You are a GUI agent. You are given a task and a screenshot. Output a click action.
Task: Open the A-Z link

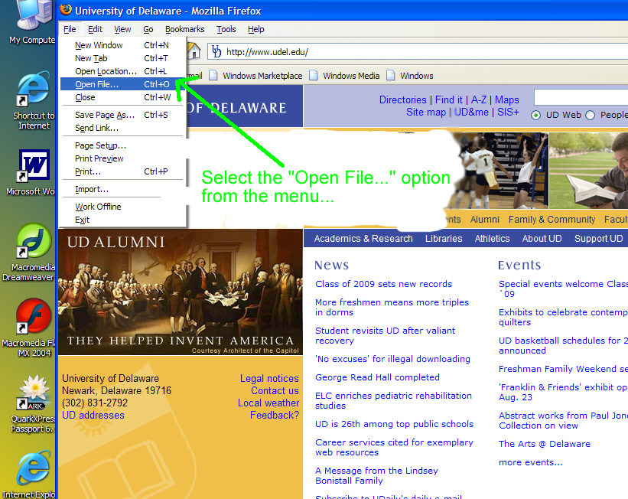(479, 99)
